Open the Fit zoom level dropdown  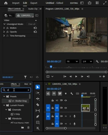click(x=72, y=62)
